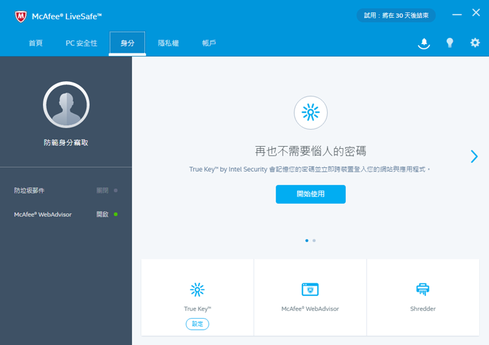Screen dimensions: 489x345
Task: Click the McAfee shield logo
Action: pos(21,17)
